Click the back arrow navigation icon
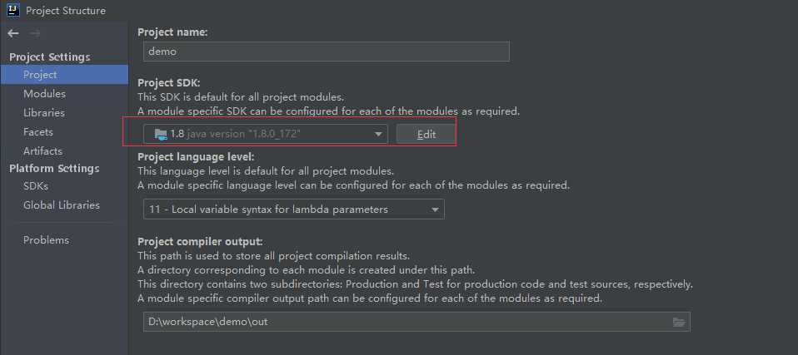 (x=13, y=33)
